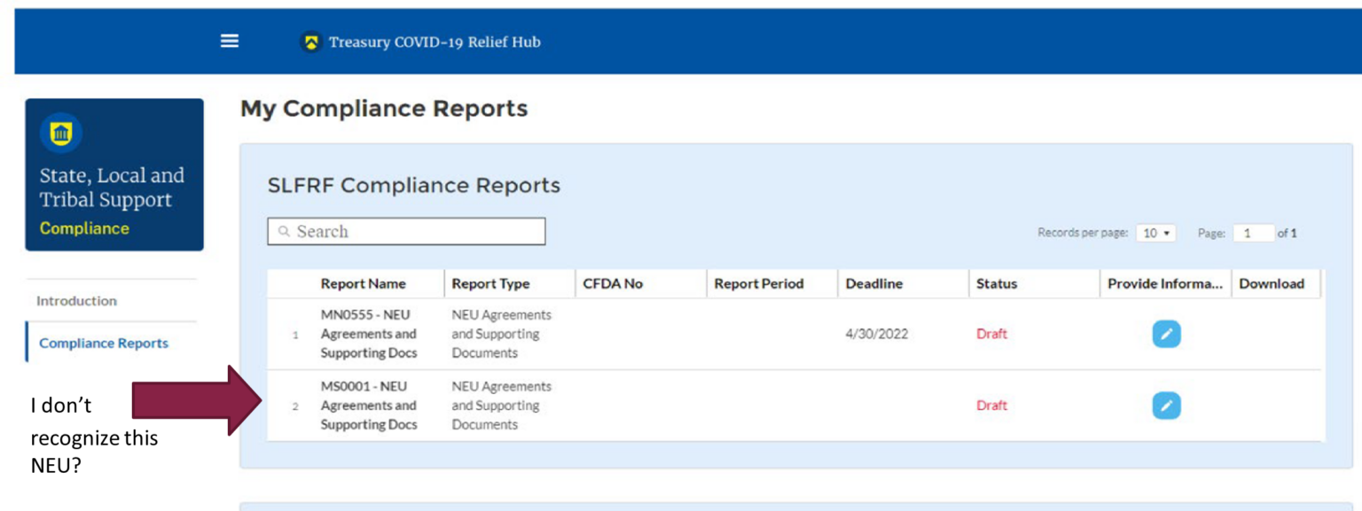The image size is (1362, 511).
Task: Click the CFDA No column header
Action: 613,284
